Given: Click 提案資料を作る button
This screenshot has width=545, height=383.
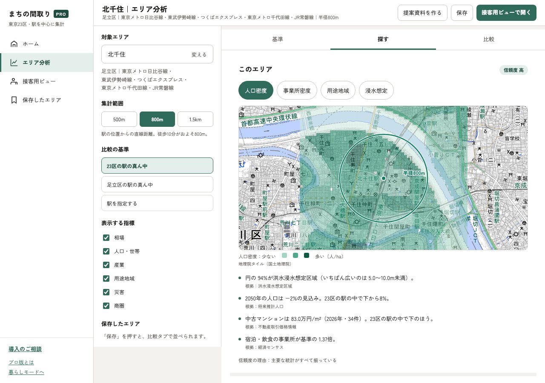Looking at the screenshot, I should pyautogui.click(x=422, y=13).
